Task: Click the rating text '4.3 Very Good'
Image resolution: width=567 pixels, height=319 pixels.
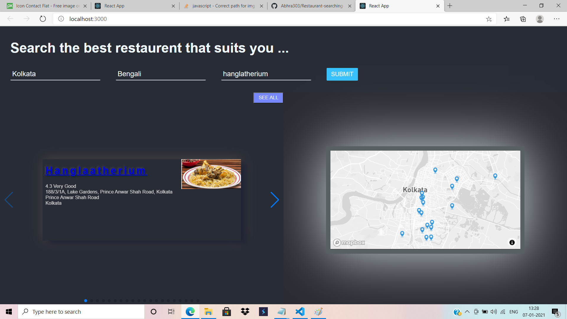Action: pos(61,186)
